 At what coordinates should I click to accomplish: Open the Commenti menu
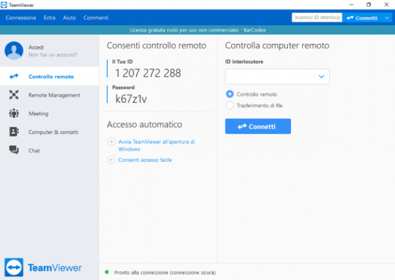point(96,17)
